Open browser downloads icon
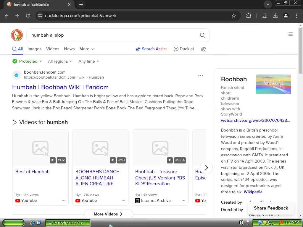303x227 pixels. (275, 16)
